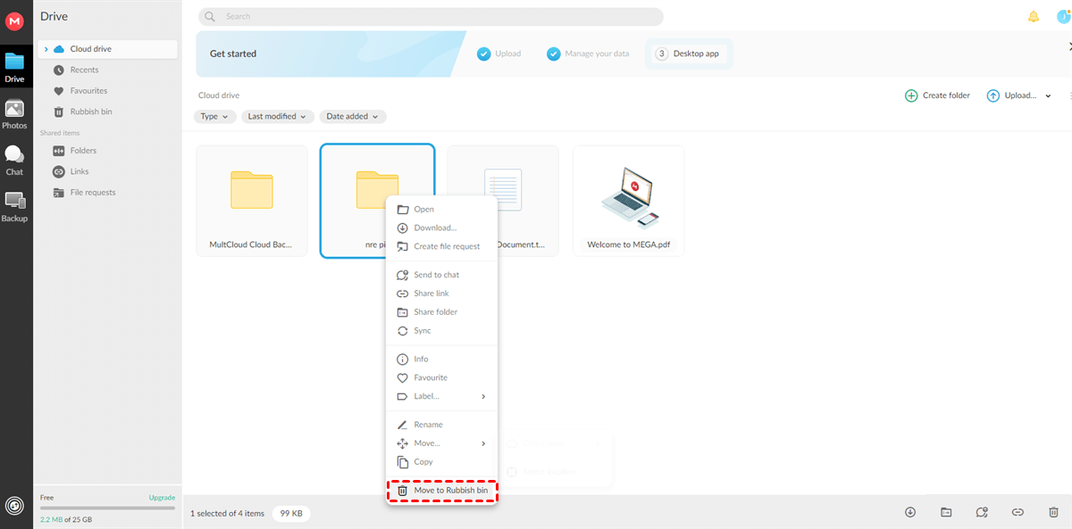
Task: Click the Upload button
Action: (x=1011, y=95)
